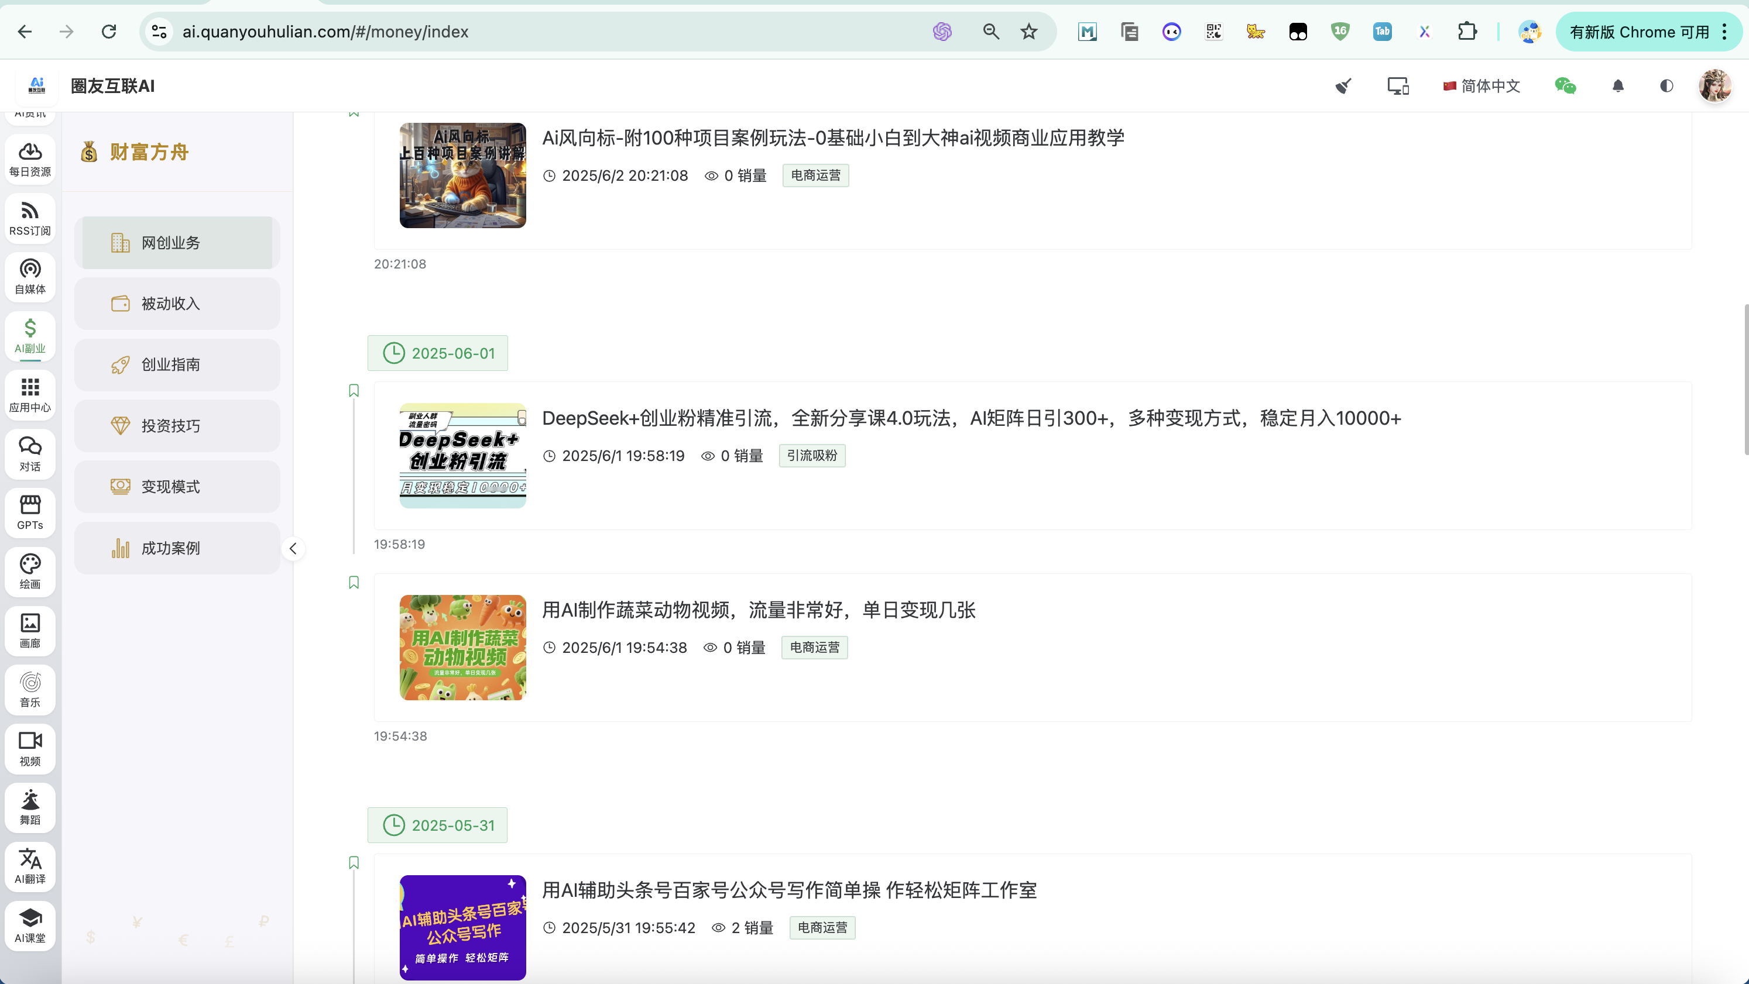Open the AI风向标 cat thumbnail
This screenshot has width=1749, height=984.
point(462,175)
